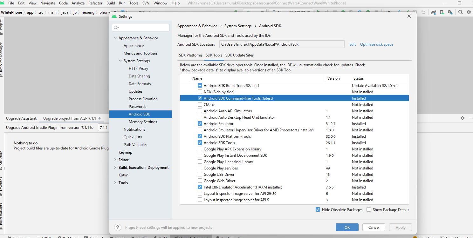
Task: Enable Show Package Details checkbox
Action: point(369,209)
